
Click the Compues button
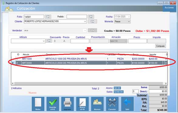pyautogui.click(x=160, y=46)
